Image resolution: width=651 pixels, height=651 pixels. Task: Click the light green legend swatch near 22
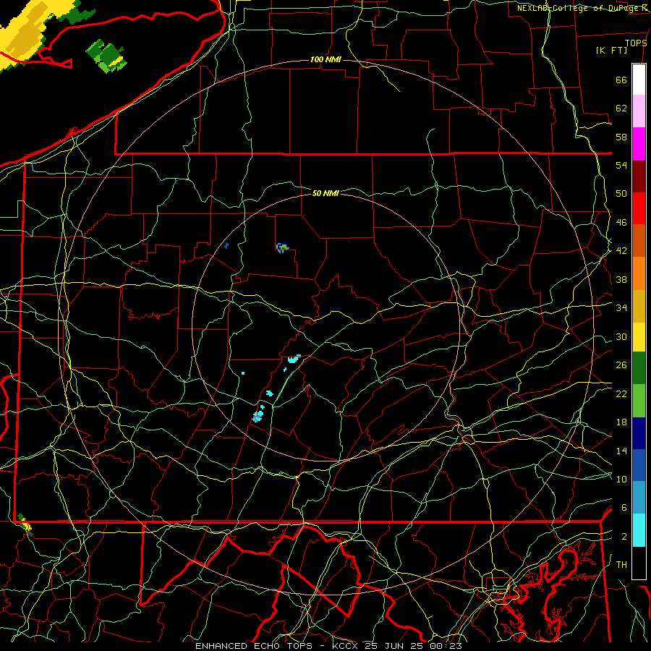tap(639, 401)
